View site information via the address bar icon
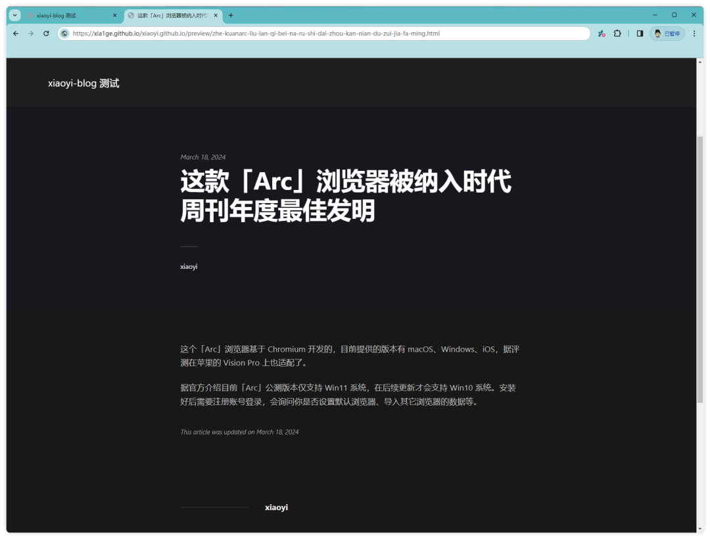The image size is (710, 539). 64,34
